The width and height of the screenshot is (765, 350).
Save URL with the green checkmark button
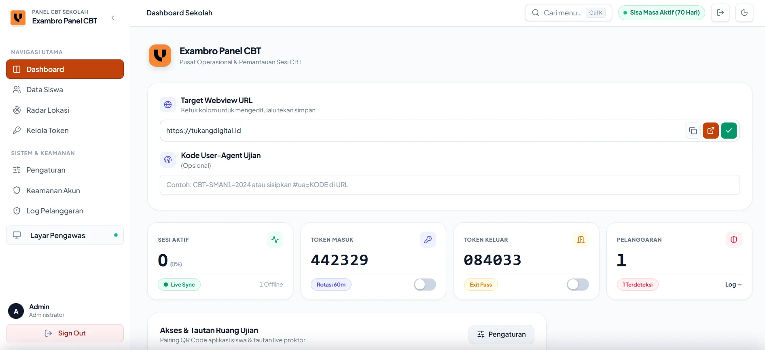tap(729, 131)
